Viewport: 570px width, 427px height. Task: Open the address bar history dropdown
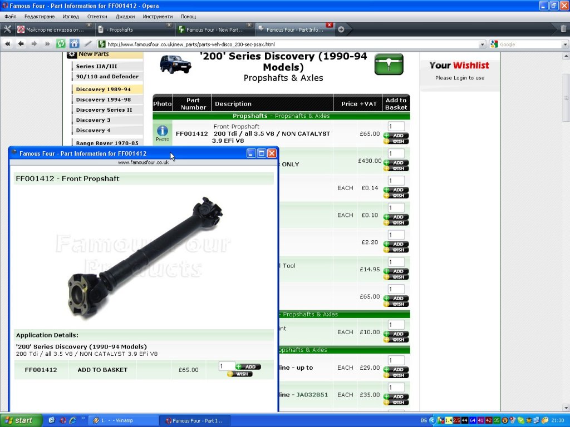483,44
